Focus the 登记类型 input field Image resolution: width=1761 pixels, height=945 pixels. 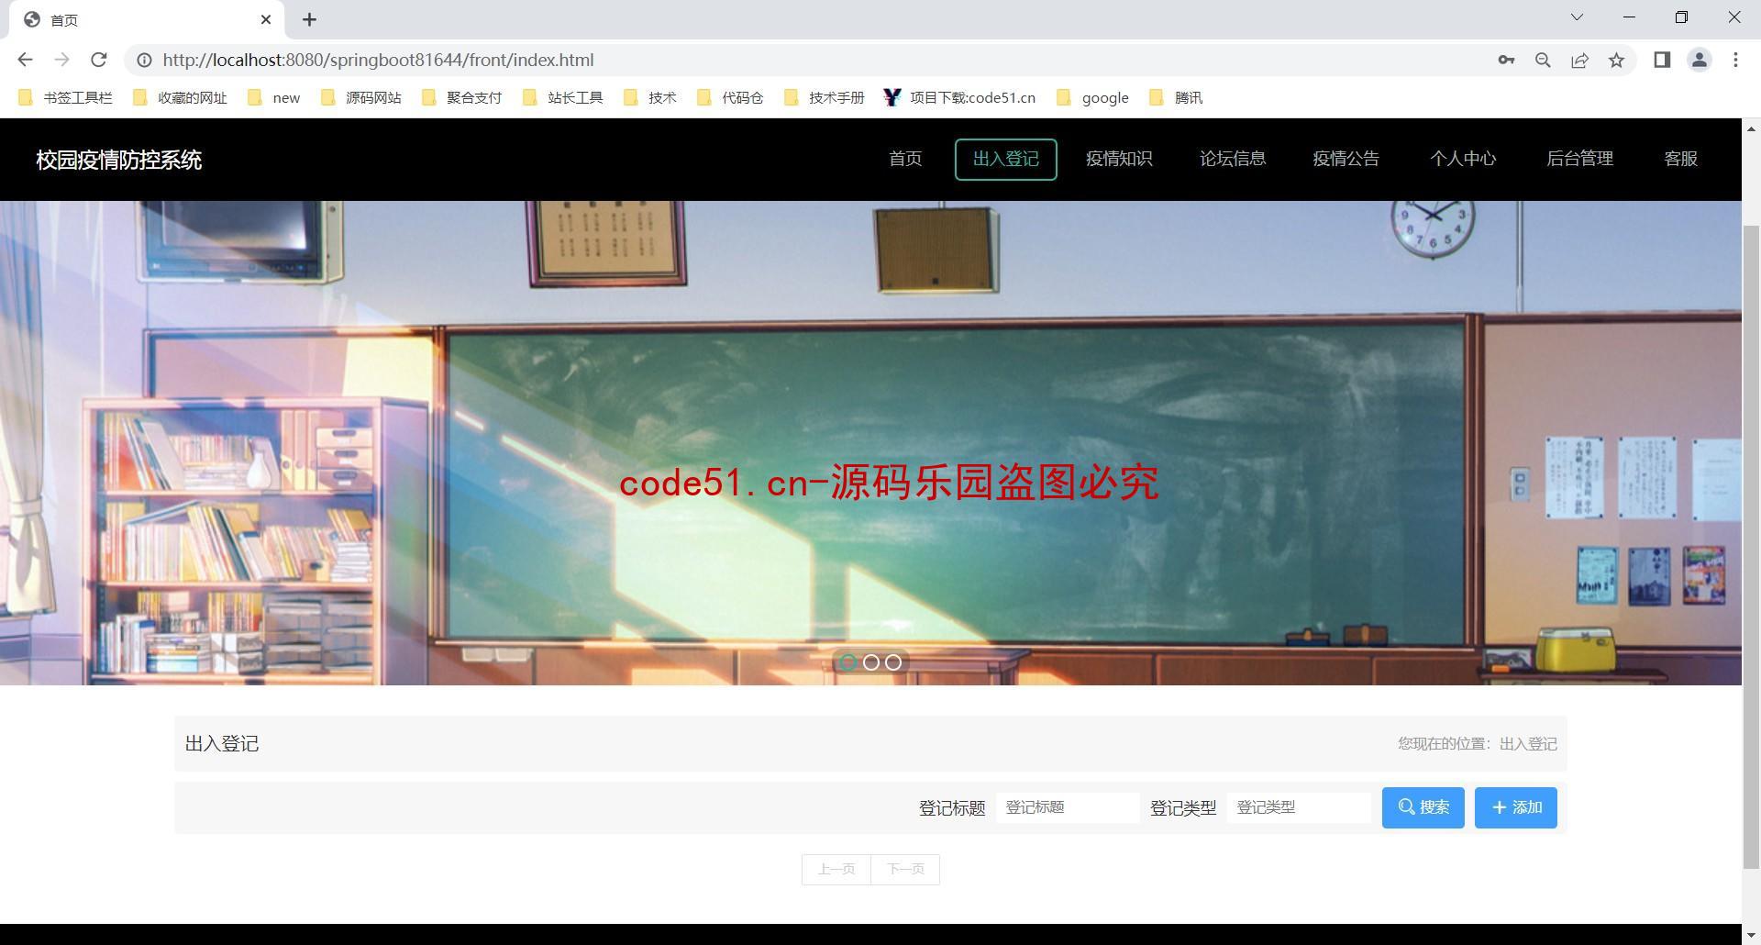(1299, 807)
